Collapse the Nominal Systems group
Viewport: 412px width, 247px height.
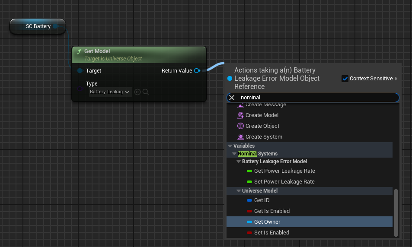click(x=234, y=154)
